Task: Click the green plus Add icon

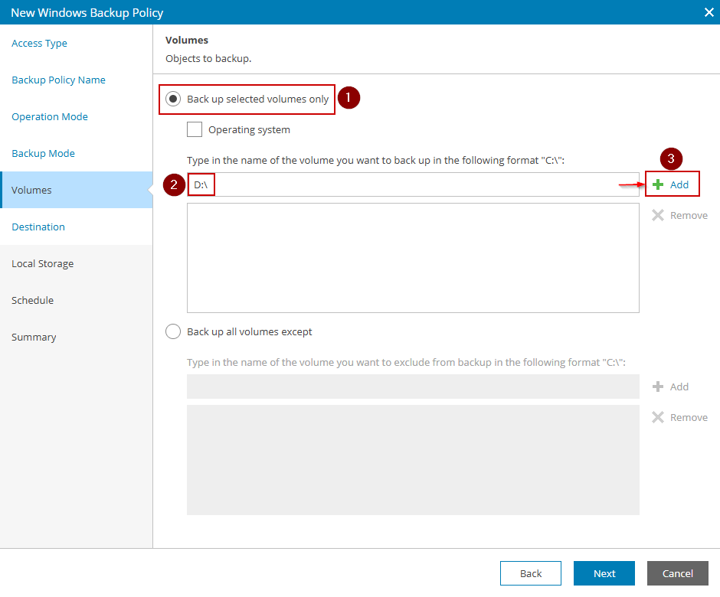Action: tap(658, 184)
